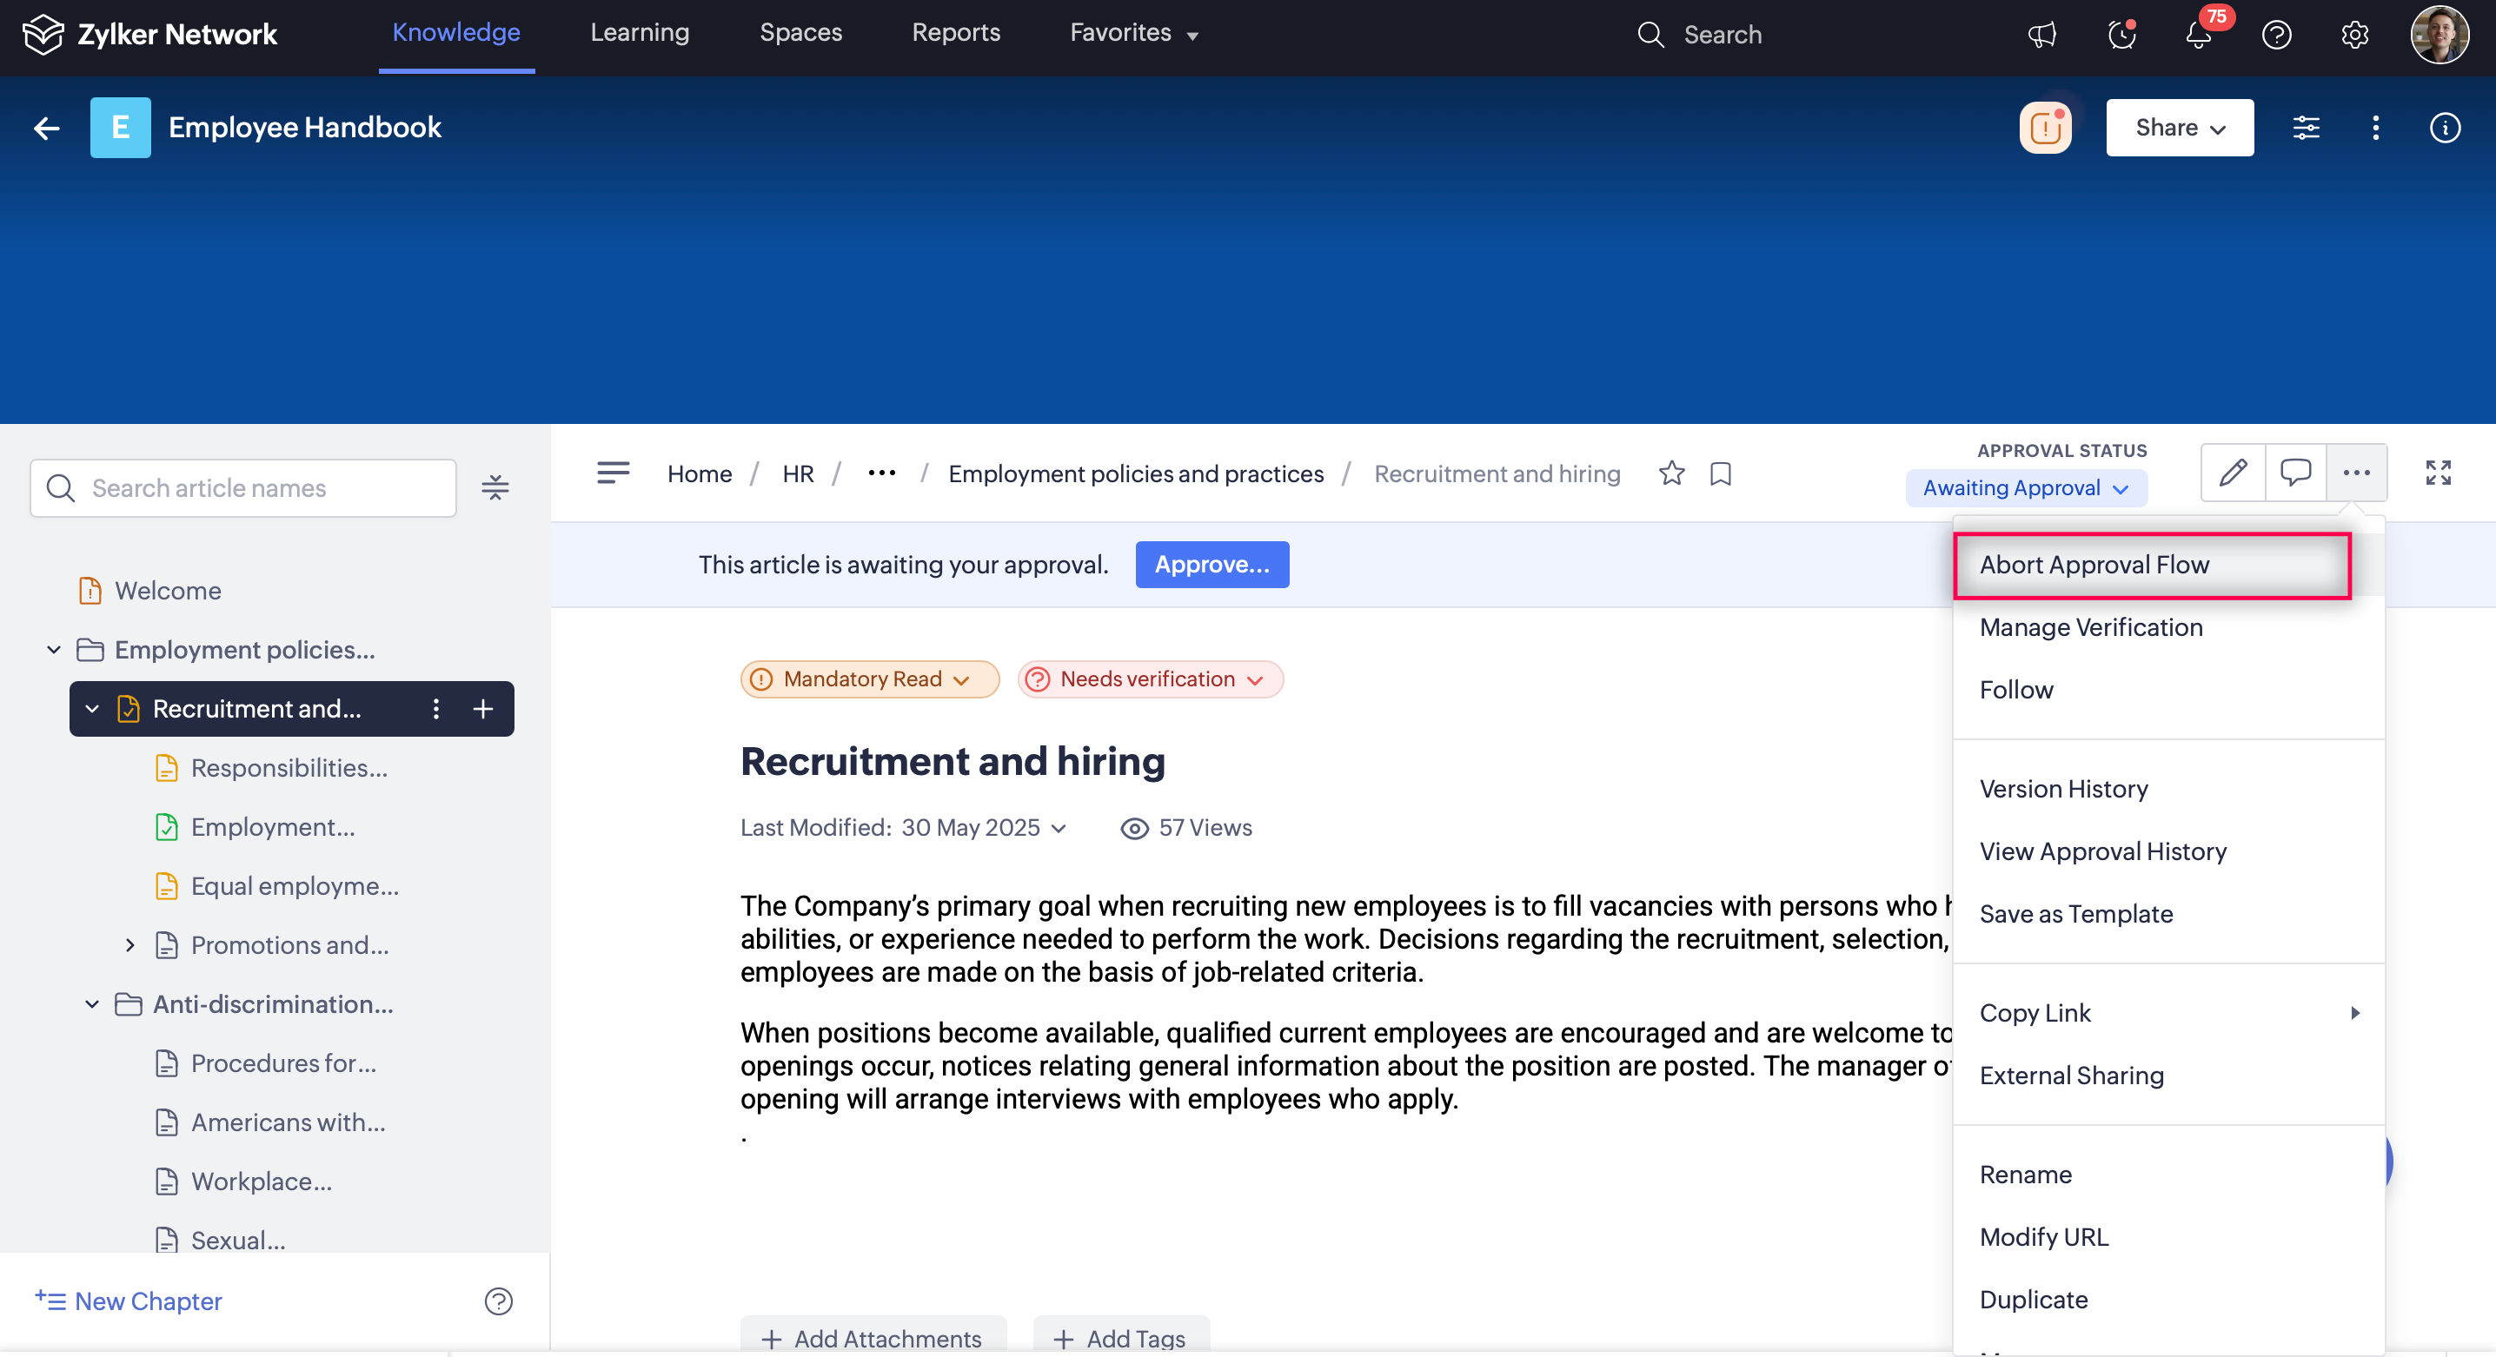Select Abort Approval Flow menu option

[2093, 565]
